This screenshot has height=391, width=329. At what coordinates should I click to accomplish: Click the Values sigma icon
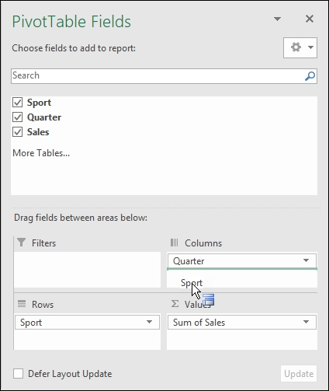[x=175, y=303]
